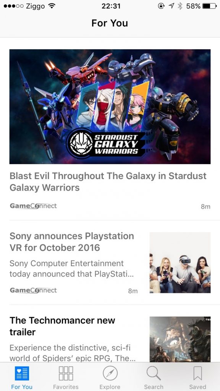Tap the Bluetooth status icon
The height and width of the screenshot is (391, 220).
point(180,6)
